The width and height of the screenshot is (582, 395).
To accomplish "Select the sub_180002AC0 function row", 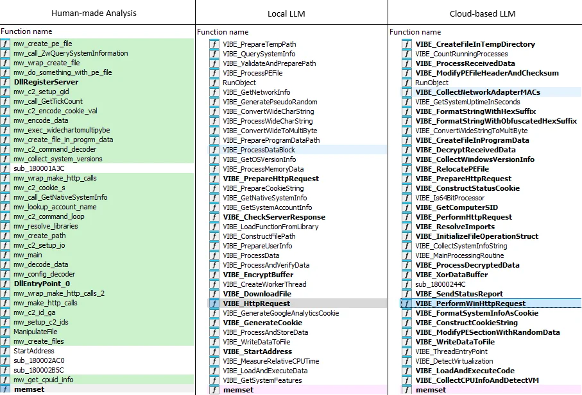I will point(97,360).
